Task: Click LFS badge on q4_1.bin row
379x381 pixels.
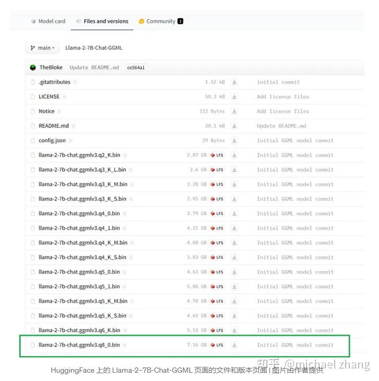Action: click(x=217, y=228)
